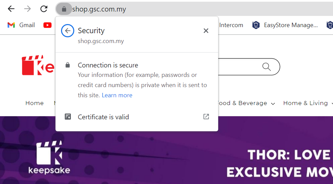The width and height of the screenshot is (333, 184).
Task: Reload the current page
Action: [44, 9]
